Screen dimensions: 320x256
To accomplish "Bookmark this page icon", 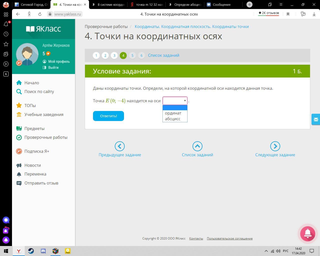I will click(x=288, y=14).
